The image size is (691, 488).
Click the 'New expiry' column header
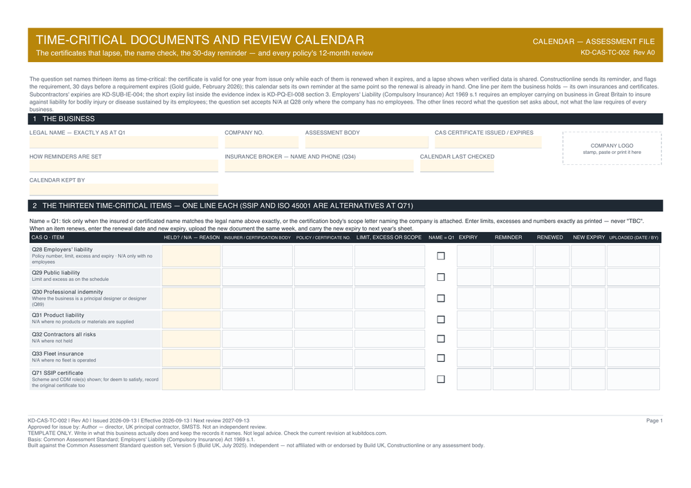coord(589,237)
